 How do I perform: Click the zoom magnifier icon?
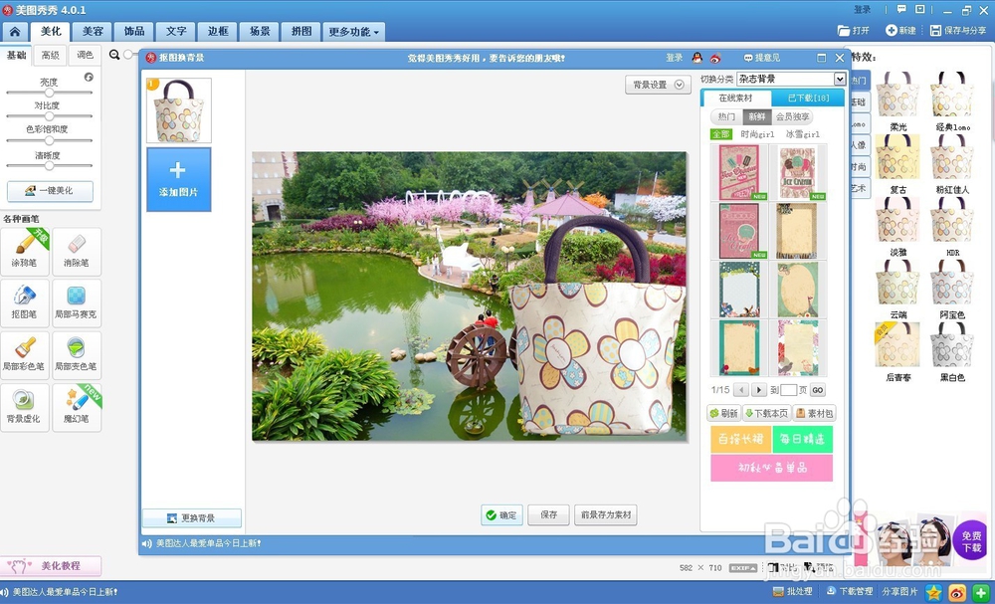[x=114, y=55]
